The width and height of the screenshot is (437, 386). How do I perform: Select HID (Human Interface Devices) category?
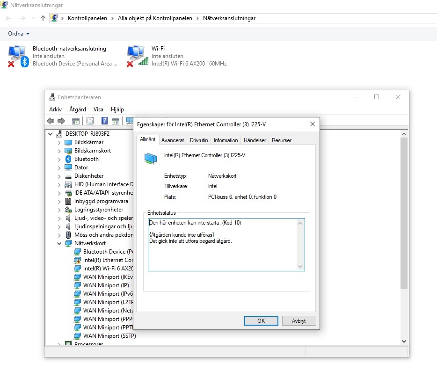click(x=104, y=184)
